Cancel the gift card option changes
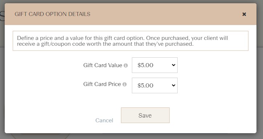 coord(104,120)
